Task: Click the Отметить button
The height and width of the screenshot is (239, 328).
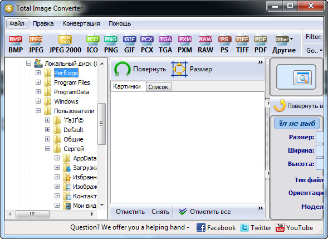Action: click(x=130, y=212)
